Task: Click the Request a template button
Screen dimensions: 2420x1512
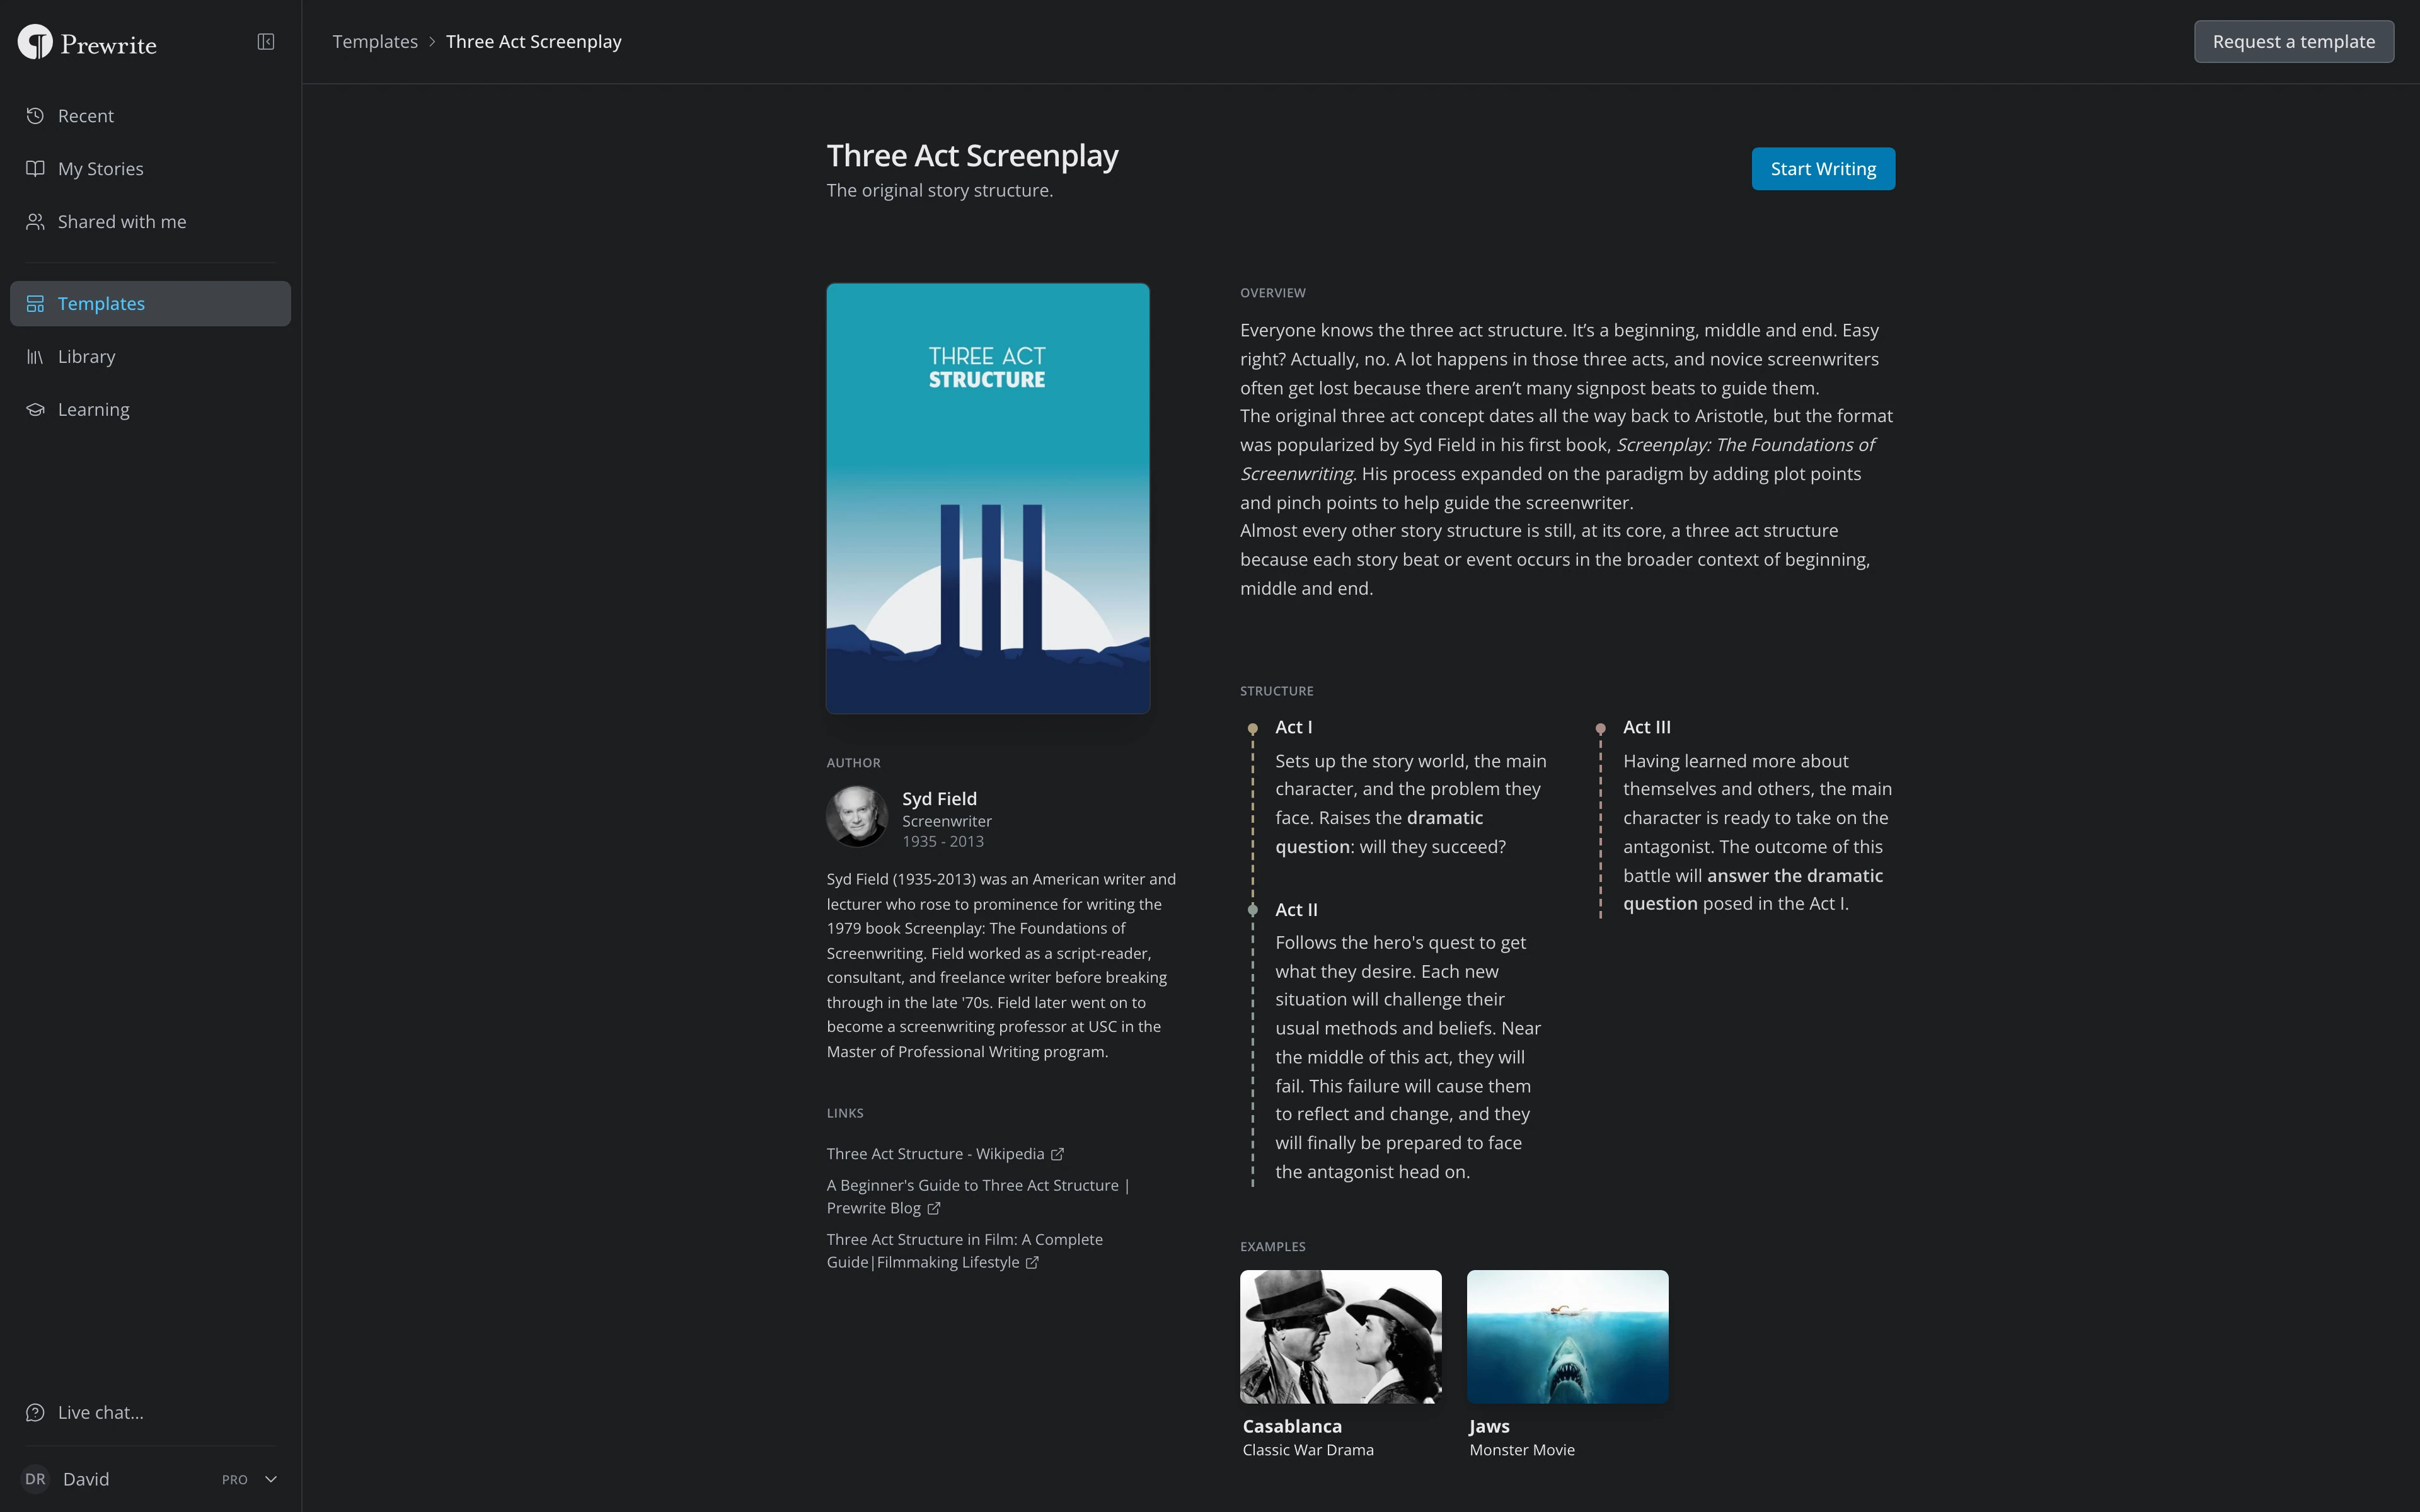Action: pyautogui.click(x=2293, y=42)
